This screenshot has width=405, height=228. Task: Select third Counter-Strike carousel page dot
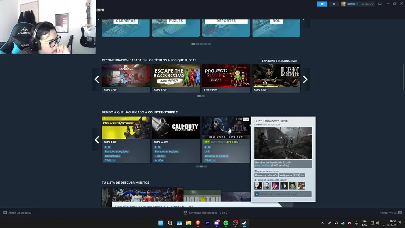pos(205,166)
